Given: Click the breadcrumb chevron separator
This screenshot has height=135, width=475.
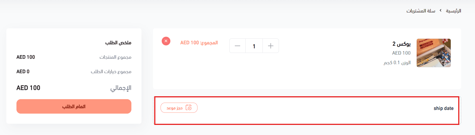Looking at the screenshot, I should click(x=441, y=11).
